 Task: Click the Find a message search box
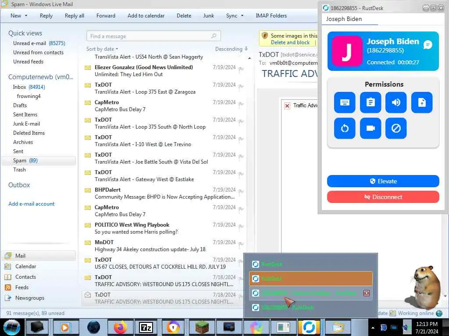tap(153, 36)
